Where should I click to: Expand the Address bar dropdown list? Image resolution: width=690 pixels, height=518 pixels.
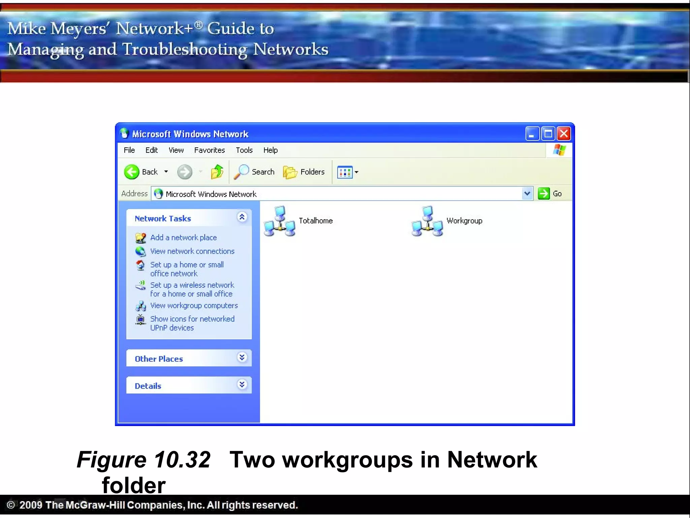coord(527,194)
